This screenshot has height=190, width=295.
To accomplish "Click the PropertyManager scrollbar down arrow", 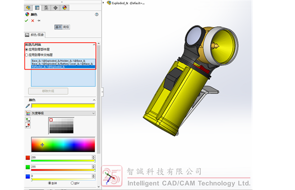I will pos(99,186).
